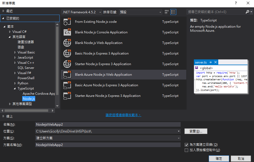This screenshot has width=254, height=162.
Task: Click the Browse button
Action: point(196,131)
